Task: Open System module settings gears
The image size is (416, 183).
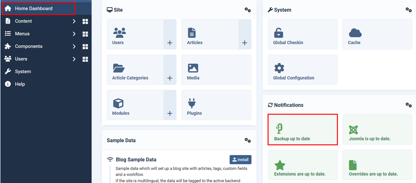Action: click(409, 10)
